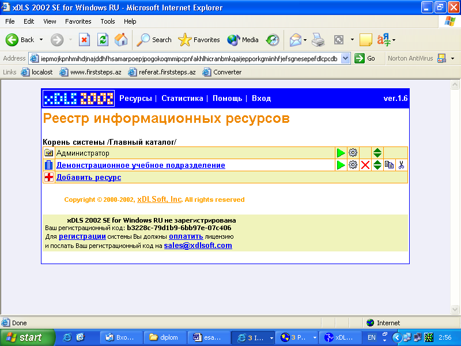Click the Go button beside address bar
Screen dimensions: 461x346
[365, 58]
